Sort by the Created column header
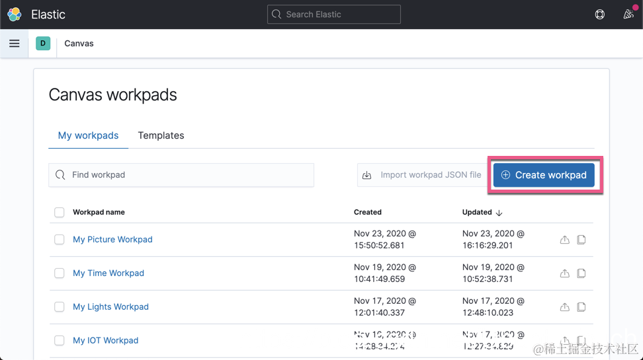 [368, 212]
